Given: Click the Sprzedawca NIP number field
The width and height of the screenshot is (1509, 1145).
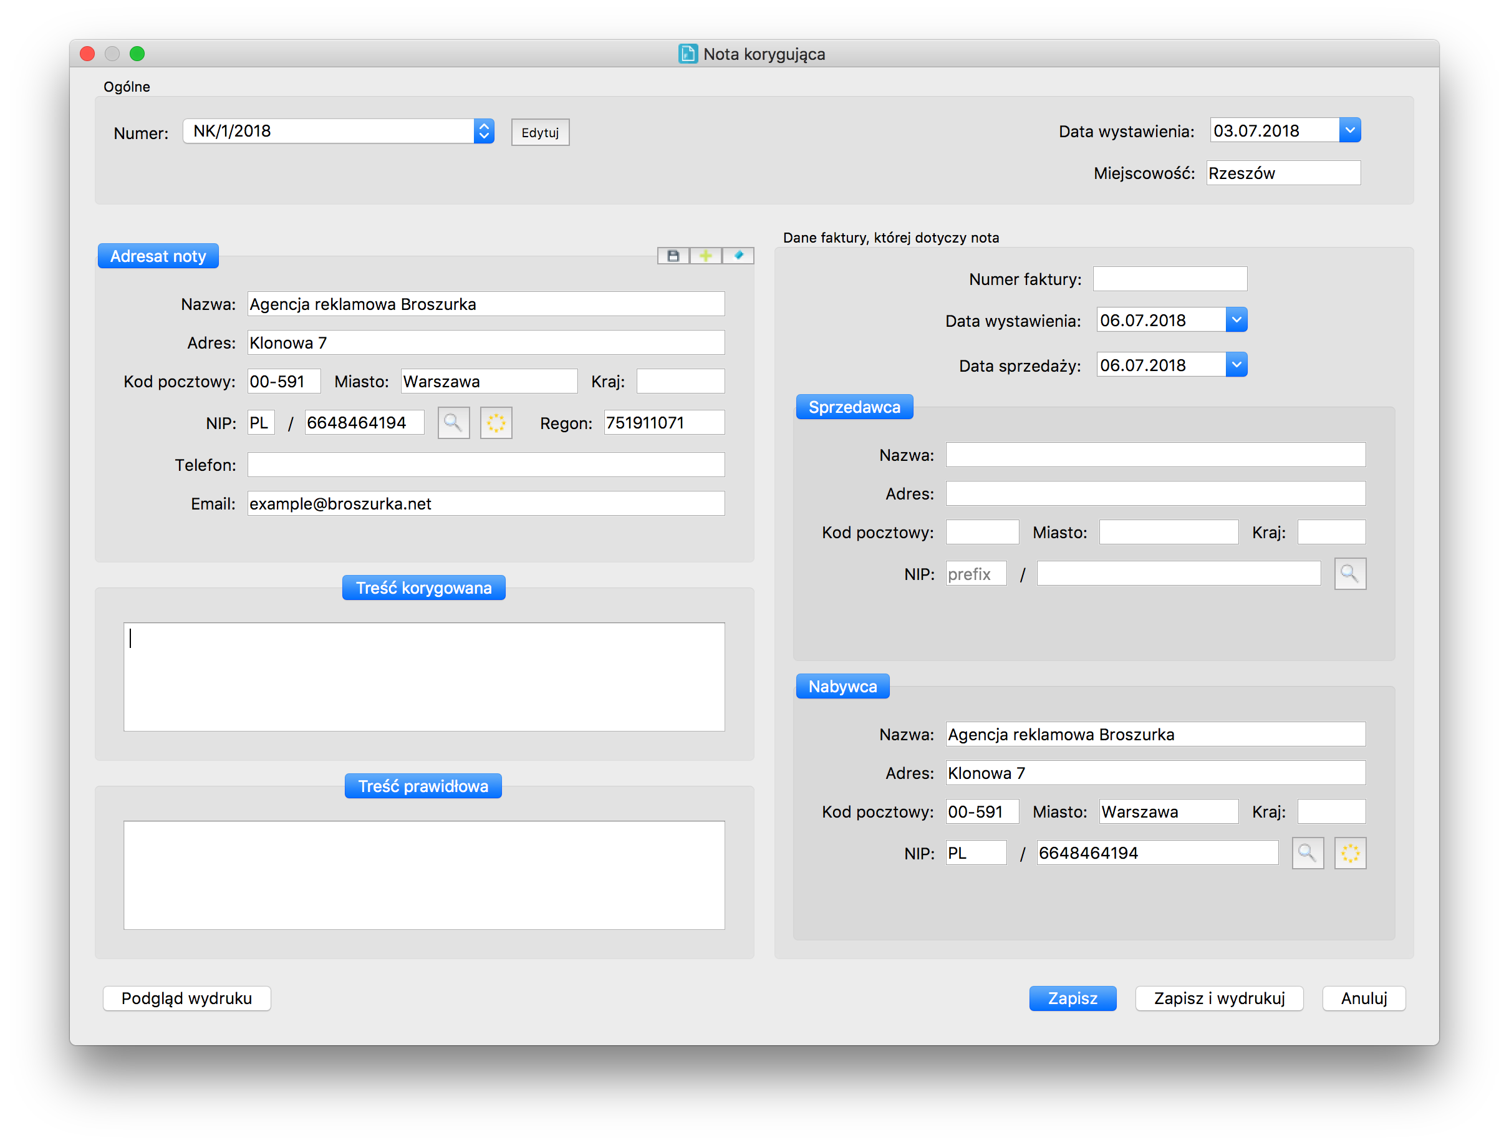Looking at the screenshot, I should (1179, 574).
